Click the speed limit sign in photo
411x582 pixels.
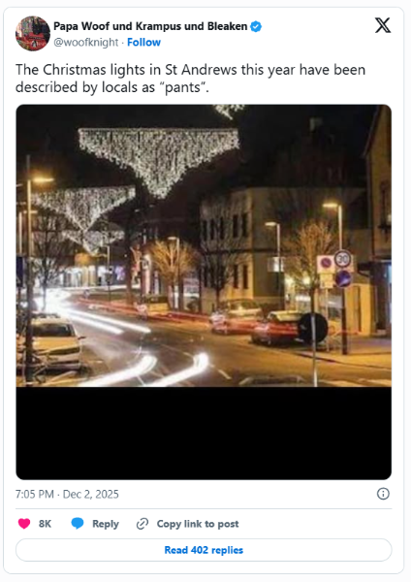click(343, 259)
